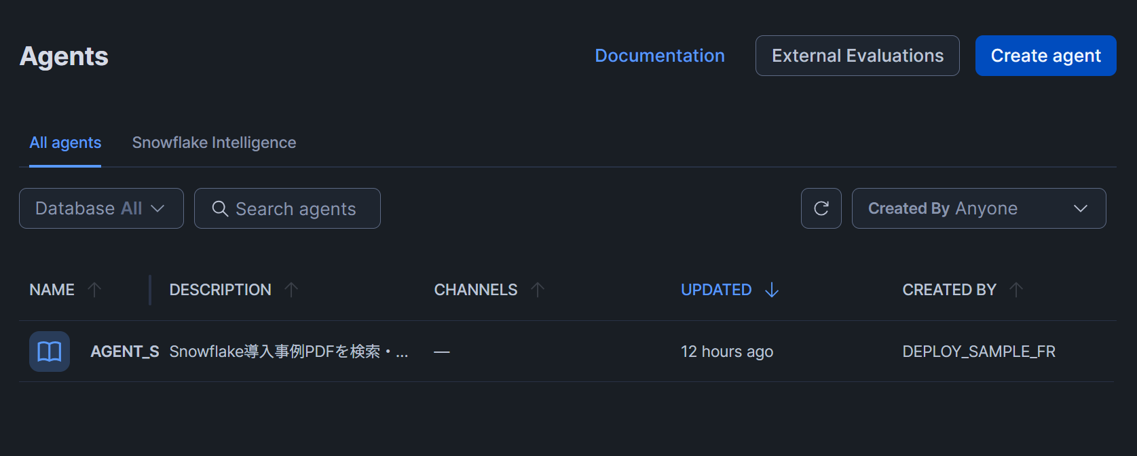
Task: Open the AGENT_S agent row name
Action: coord(125,351)
